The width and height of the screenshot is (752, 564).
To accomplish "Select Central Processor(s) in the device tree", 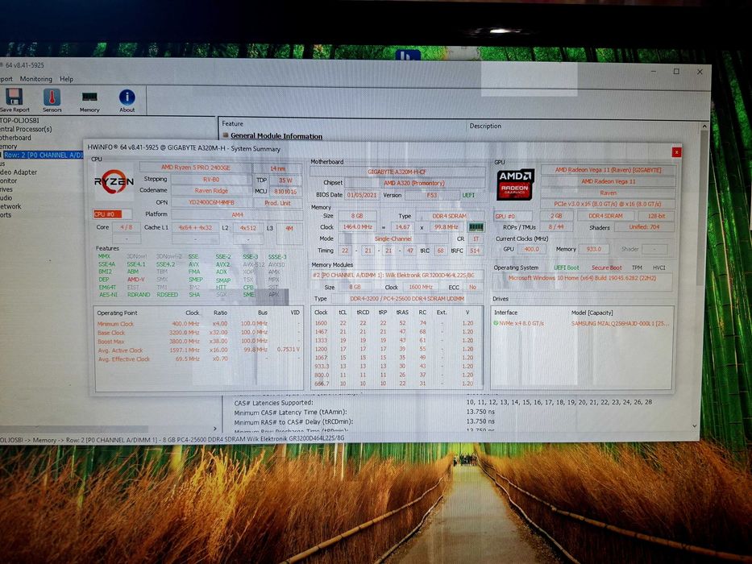I will click(26, 129).
